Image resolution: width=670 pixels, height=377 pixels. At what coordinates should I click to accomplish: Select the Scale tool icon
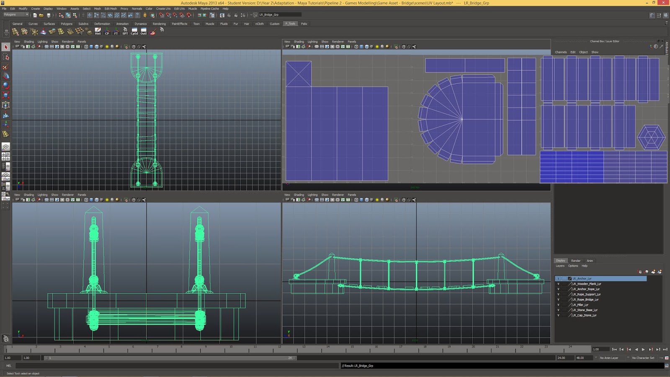pyautogui.click(x=5, y=95)
